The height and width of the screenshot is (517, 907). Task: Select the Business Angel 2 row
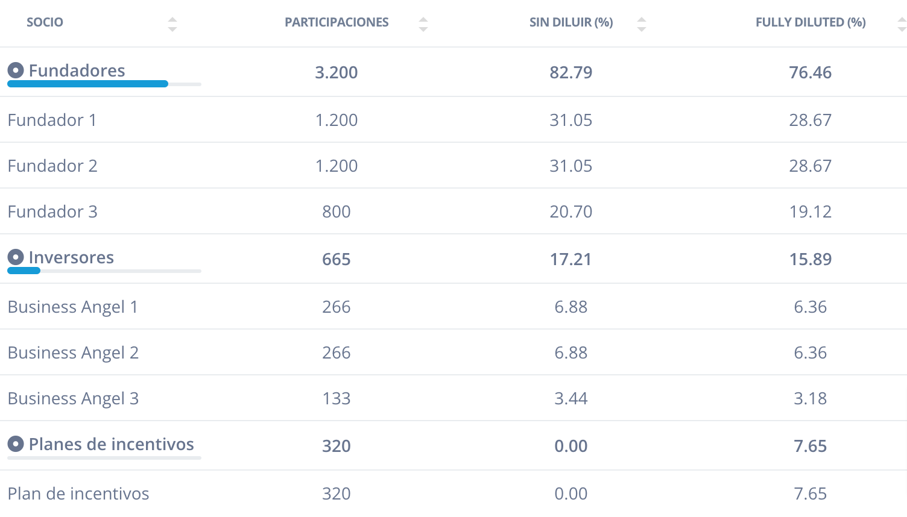(453, 352)
